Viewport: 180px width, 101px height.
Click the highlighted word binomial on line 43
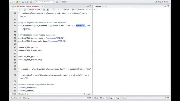pos(80,26)
